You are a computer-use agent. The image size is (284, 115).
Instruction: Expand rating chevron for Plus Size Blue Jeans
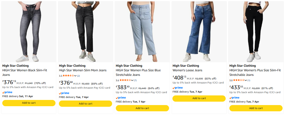pos(132,80)
